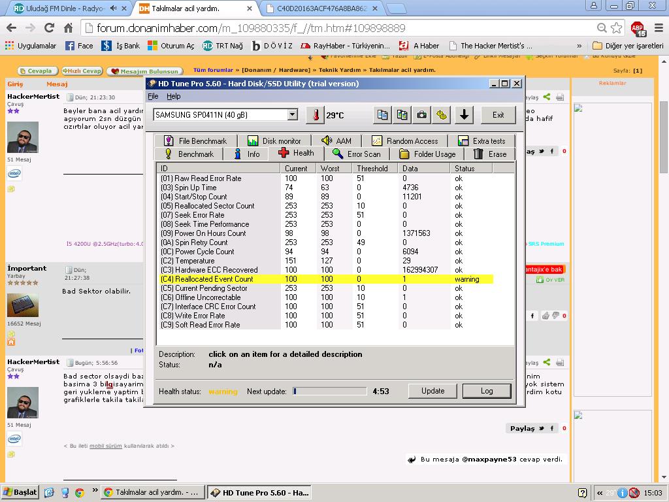Open the Info tab

tap(246, 154)
